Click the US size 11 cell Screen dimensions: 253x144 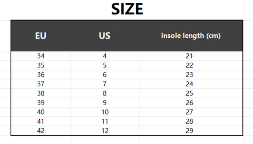(105, 121)
